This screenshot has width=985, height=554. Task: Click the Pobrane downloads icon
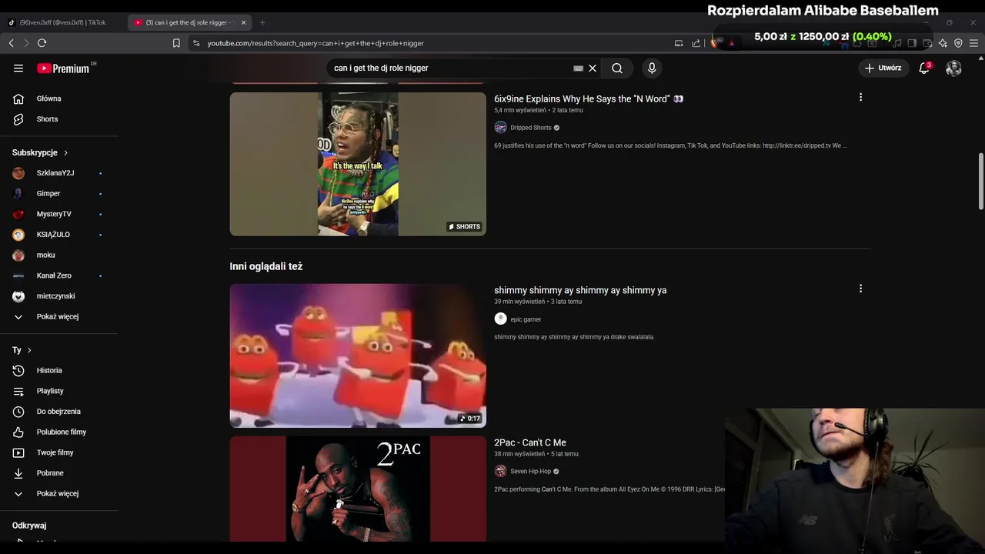pyautogui.click(x=18, y=473)
